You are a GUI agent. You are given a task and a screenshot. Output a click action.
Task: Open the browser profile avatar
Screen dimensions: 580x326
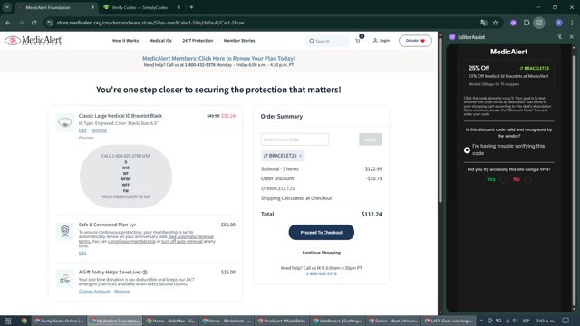click(559, 23)
